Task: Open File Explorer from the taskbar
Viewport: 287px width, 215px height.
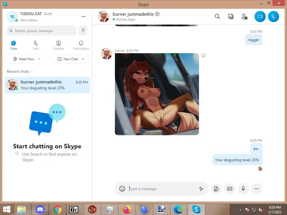Action: click(x=22, y=209)
